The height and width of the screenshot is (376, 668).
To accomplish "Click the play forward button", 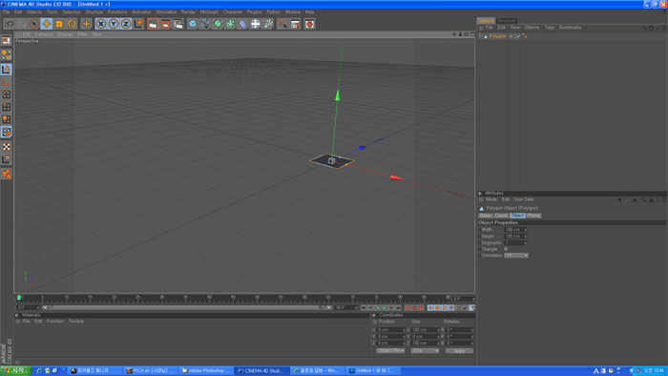I will (385, 307).
